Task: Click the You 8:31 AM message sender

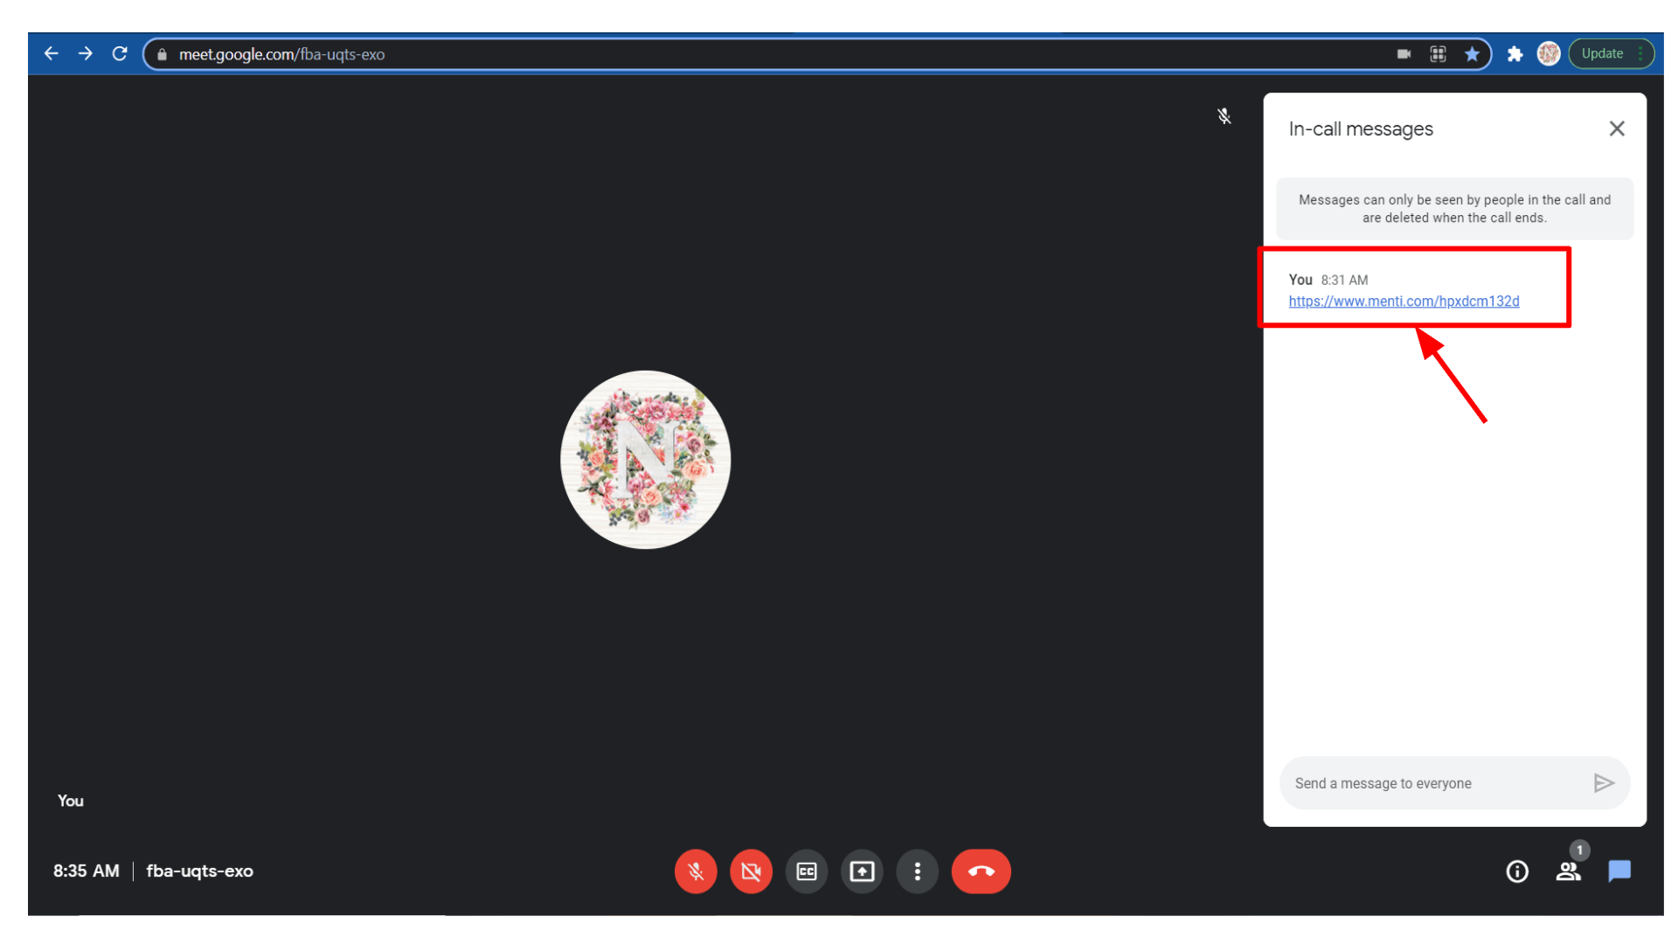Action: pos(1328,280)
